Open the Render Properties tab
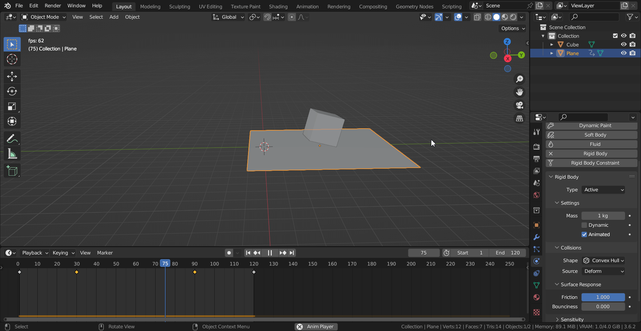This screenshot has height=331, width=641. [536, 146]
